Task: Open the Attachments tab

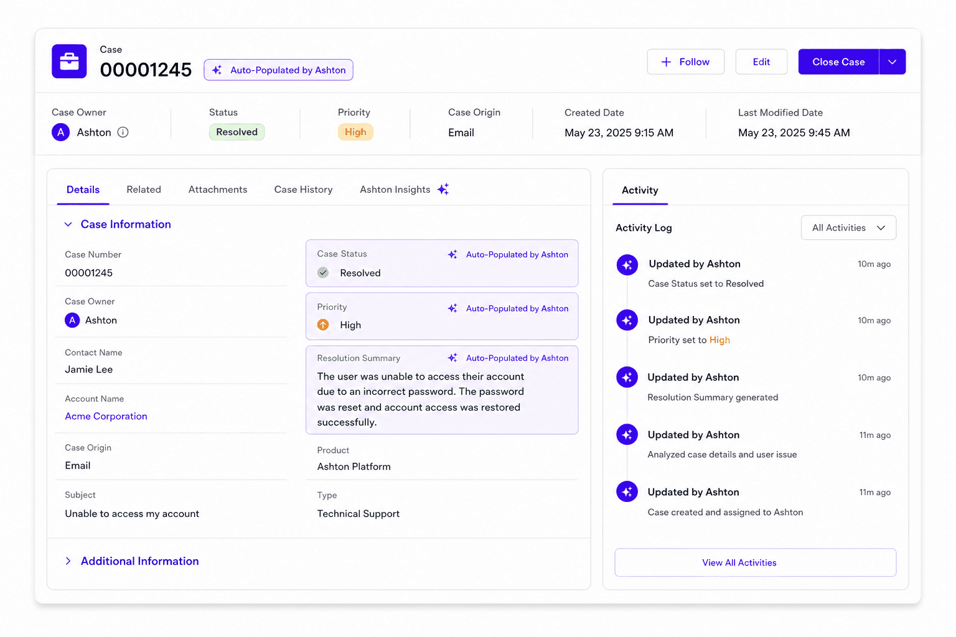Action: [x=218, y=189]
